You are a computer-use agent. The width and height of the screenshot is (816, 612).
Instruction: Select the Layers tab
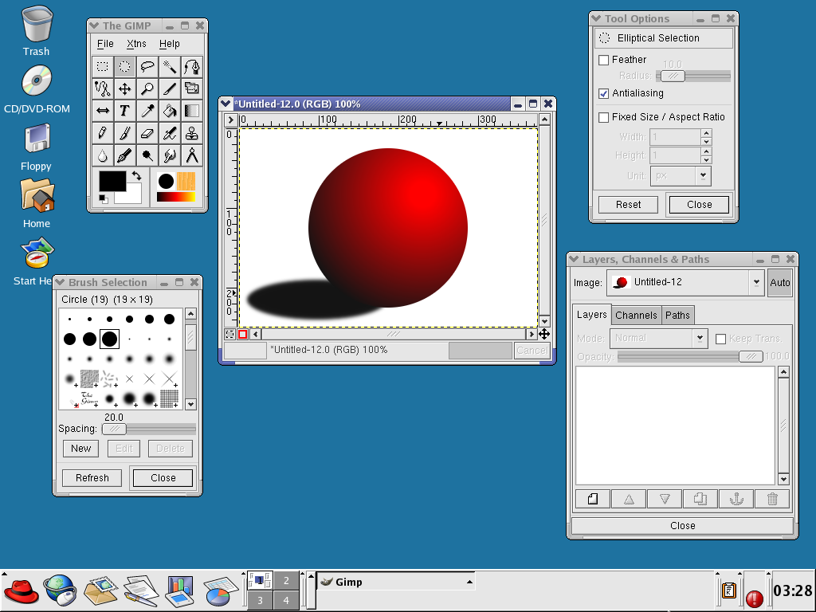(x=592, y=315)
